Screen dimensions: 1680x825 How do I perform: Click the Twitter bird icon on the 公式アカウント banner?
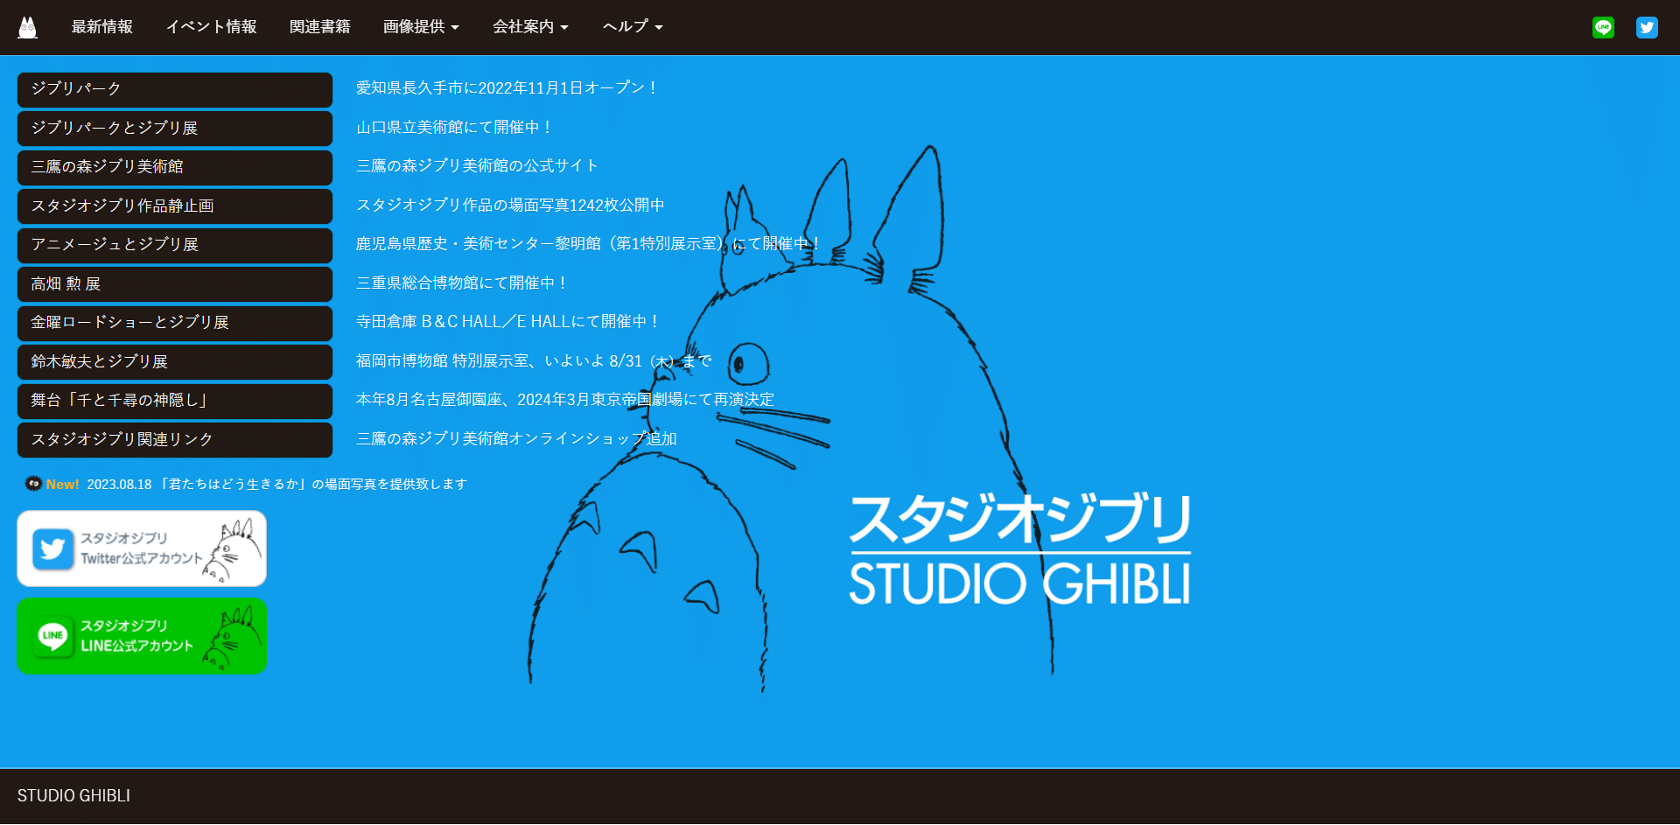tap(52, 549)
